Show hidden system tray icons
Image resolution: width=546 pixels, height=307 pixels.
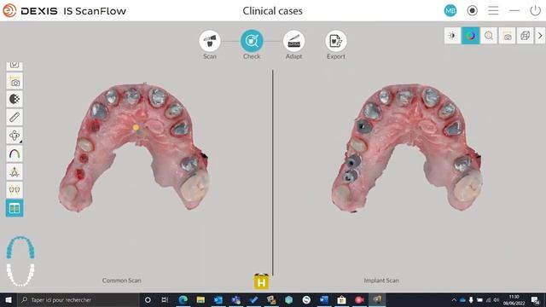pos(454,299)
